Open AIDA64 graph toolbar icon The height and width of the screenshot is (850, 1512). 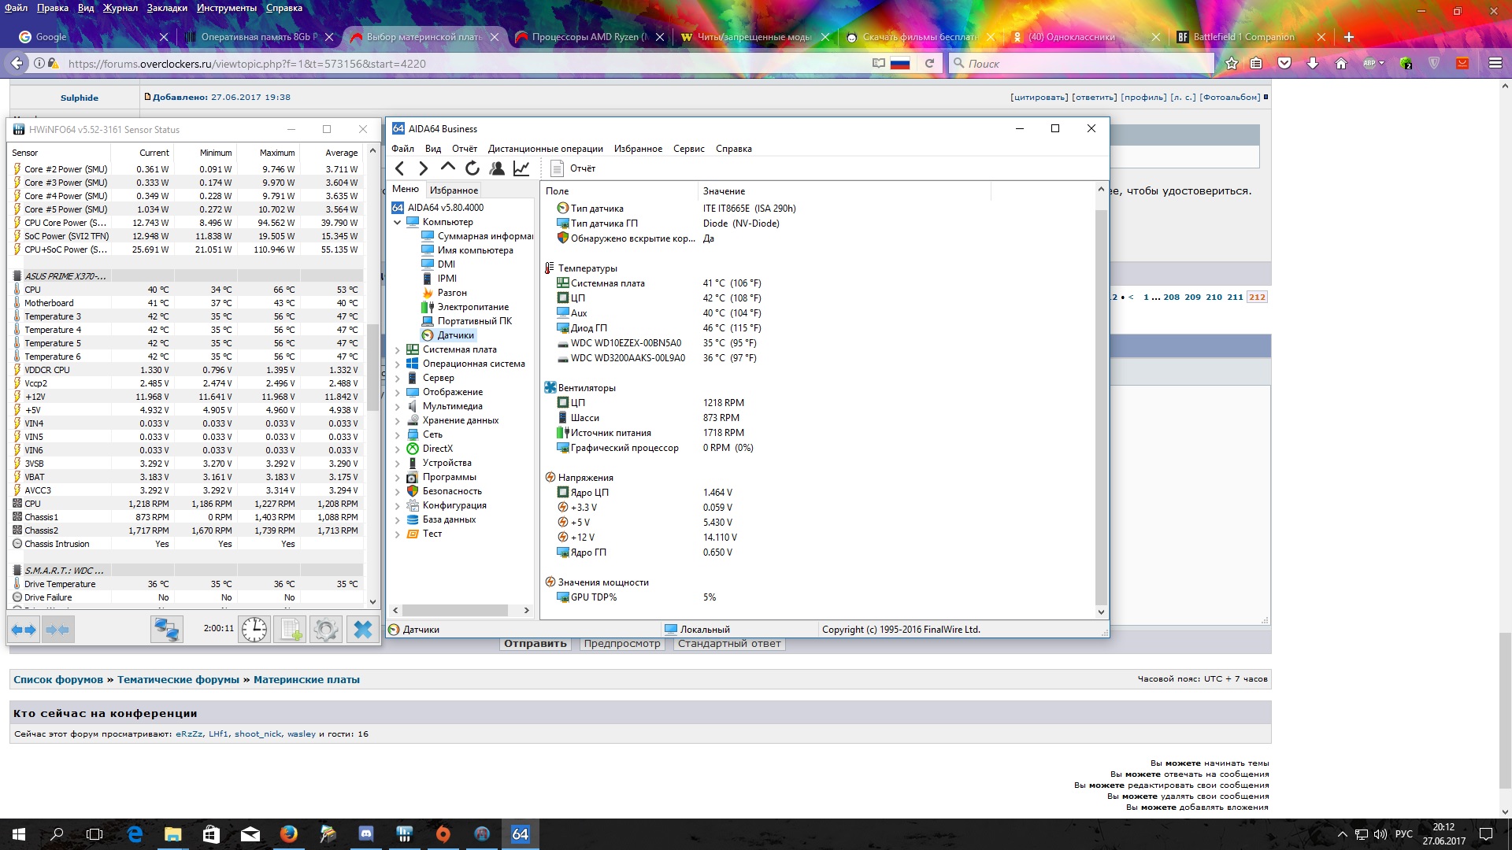[x=521, y=168]
